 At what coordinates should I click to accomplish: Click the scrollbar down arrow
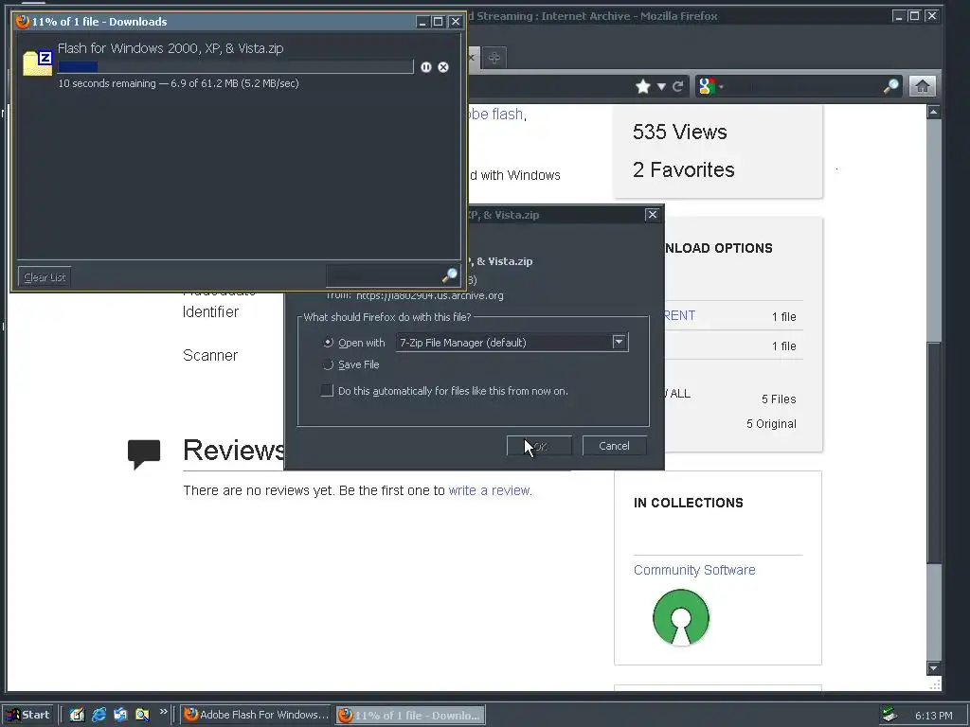(933, 667)
